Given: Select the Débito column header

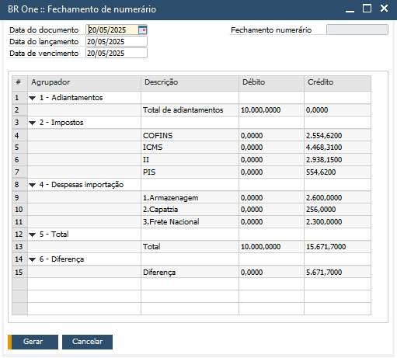Looking at the screenshot, I should click(271, 83).
